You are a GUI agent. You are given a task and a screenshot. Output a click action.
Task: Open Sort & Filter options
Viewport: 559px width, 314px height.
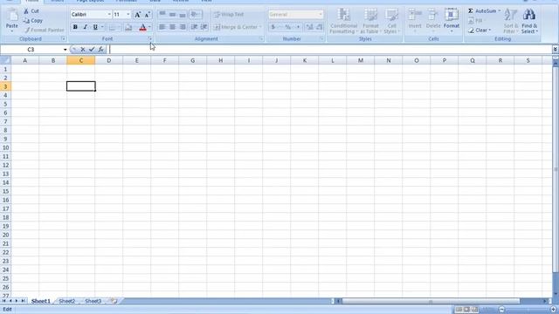(511, 21)
